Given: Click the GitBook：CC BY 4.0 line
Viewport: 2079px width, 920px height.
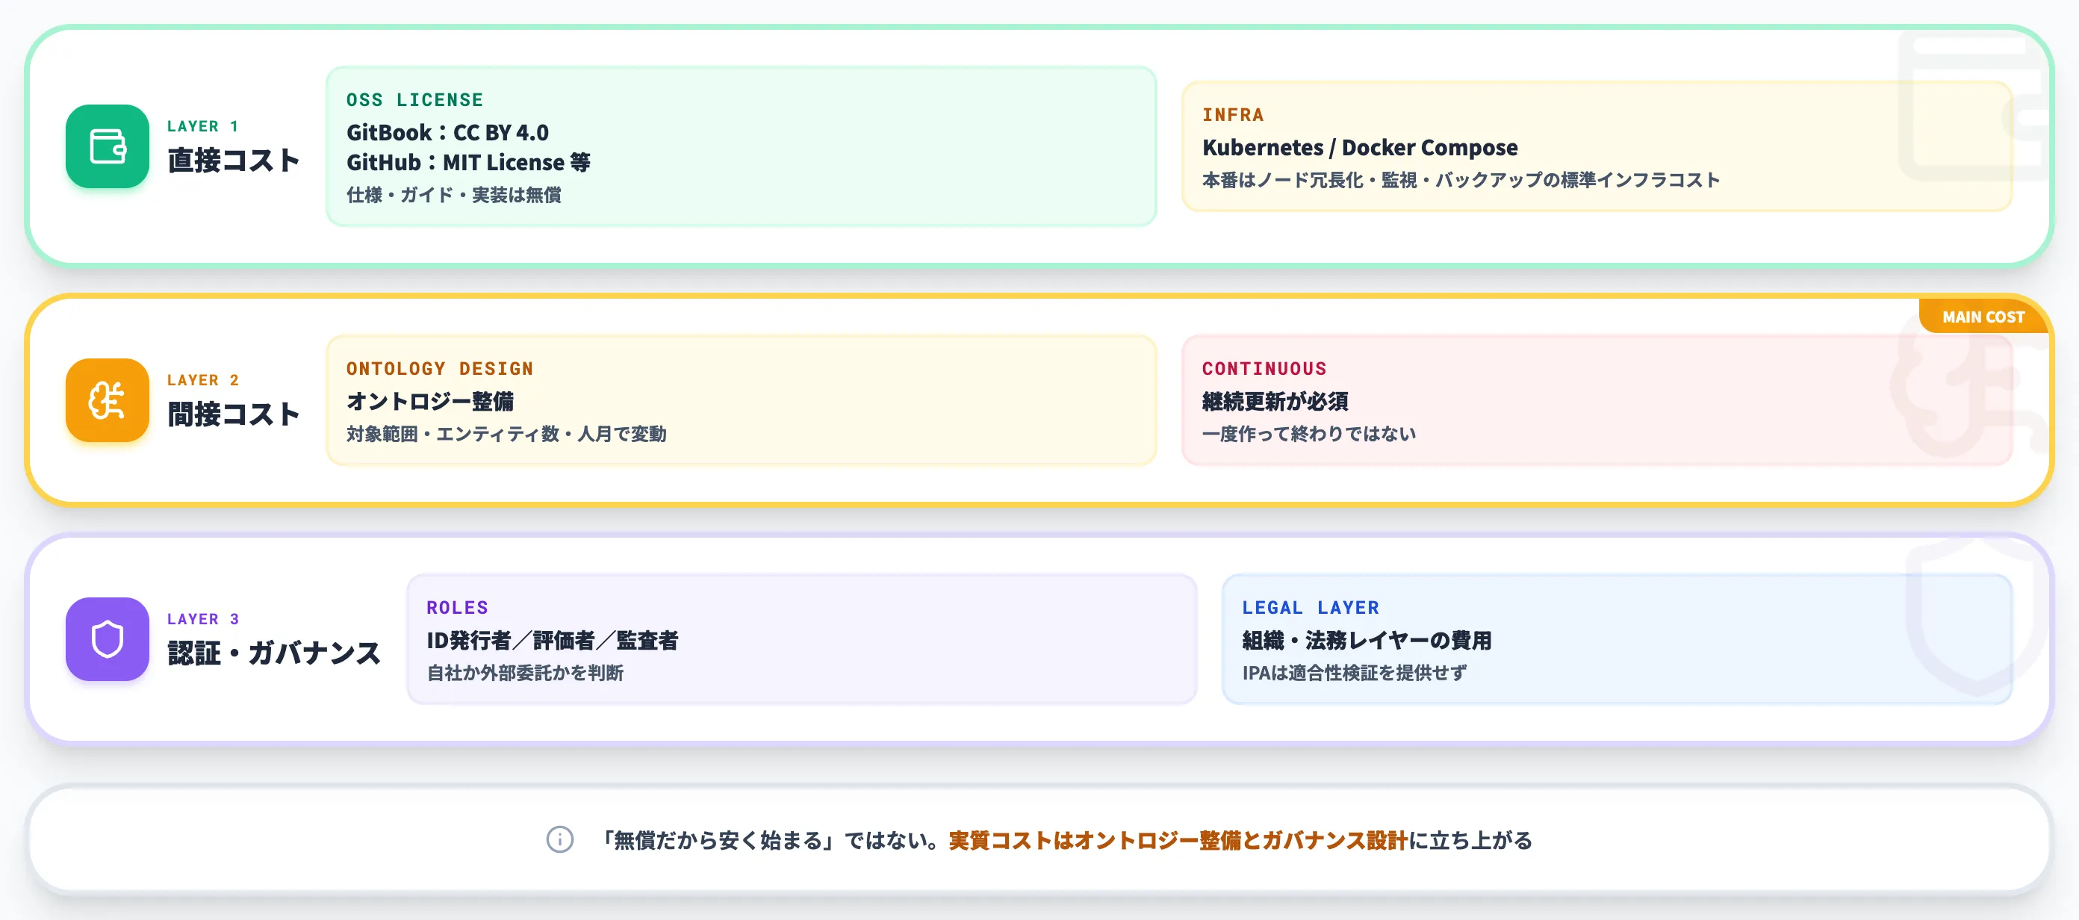Looking at the screenshot, I should [x=447, y=132].
